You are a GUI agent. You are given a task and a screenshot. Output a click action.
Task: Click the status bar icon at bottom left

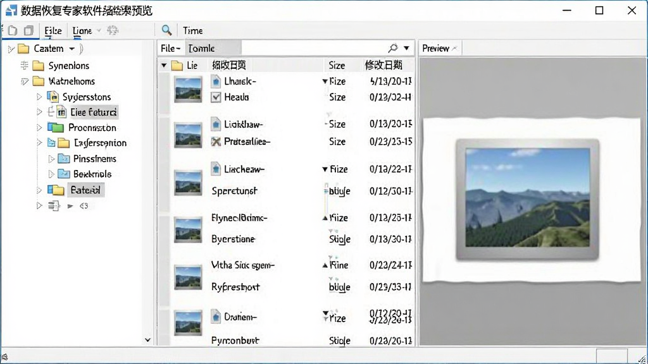coord(4,358)
